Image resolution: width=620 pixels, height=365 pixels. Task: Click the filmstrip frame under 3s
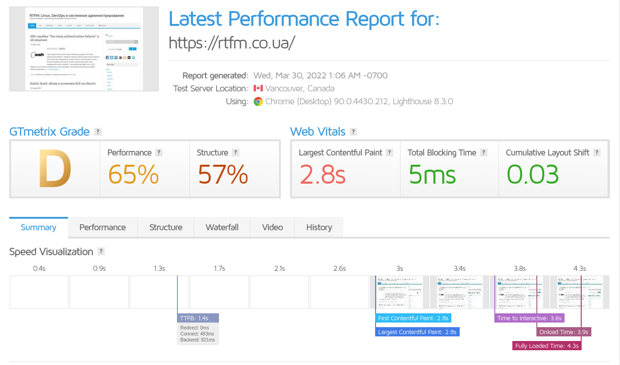click(x=400, y=292)
